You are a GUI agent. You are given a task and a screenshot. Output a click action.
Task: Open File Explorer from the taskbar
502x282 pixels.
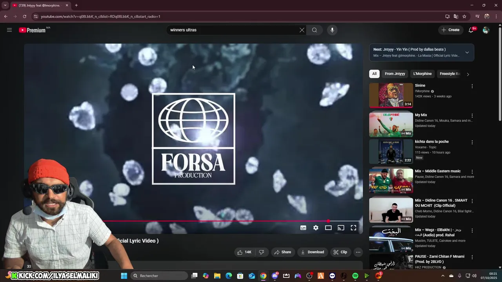217,276
